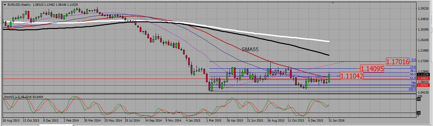Select the red 1.14095 price label
Image resolution: width=433 pixels, height=126 pixels.
tap(372, 68)
